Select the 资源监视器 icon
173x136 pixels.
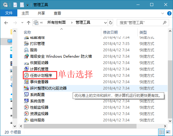[26, 114]
